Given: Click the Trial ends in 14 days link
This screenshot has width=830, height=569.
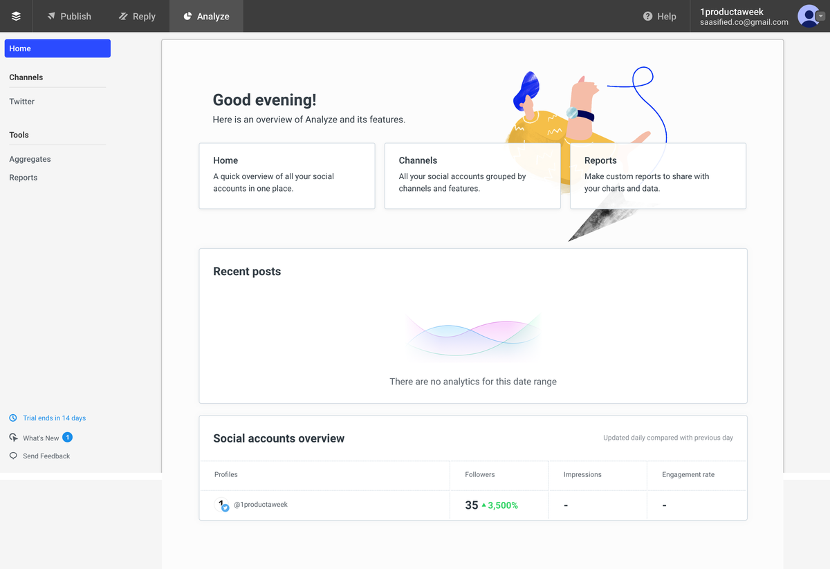Looking at the screenshot, I should (54, 418).
